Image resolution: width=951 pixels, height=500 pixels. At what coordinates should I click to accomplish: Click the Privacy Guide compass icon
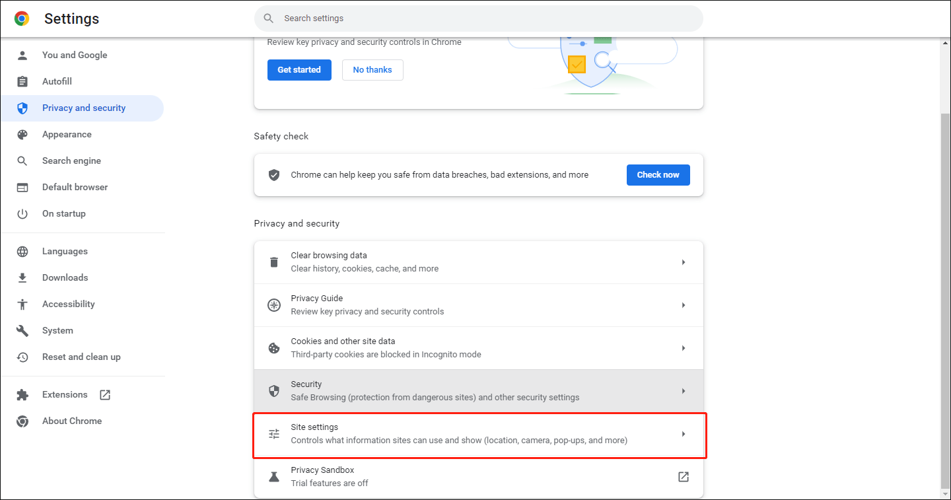274,305
